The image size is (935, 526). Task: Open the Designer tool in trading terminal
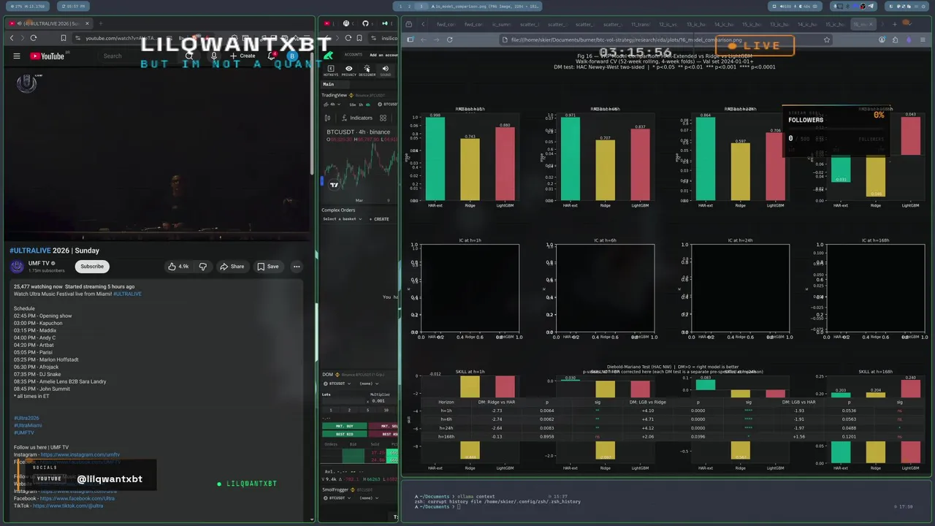point(367,71)
